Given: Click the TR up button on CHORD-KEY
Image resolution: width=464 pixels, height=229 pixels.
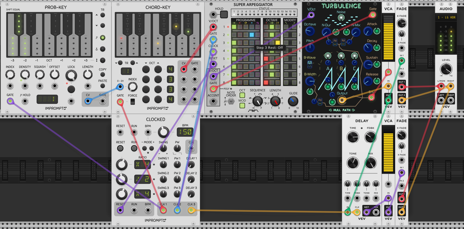Looking at the screenshot, I should pos(132,63).
